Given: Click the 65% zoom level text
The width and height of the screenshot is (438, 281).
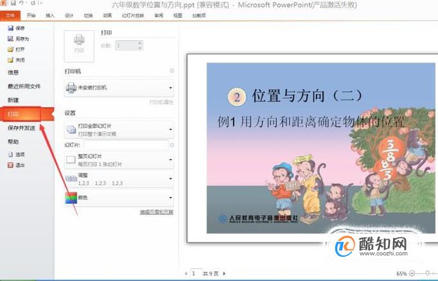Looking at the screenshot, I should pyautogui.click(x=401, y=273).
